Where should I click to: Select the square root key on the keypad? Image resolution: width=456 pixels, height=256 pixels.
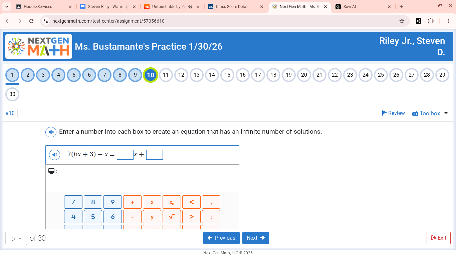pyautogui.click(x=172, y=216)
